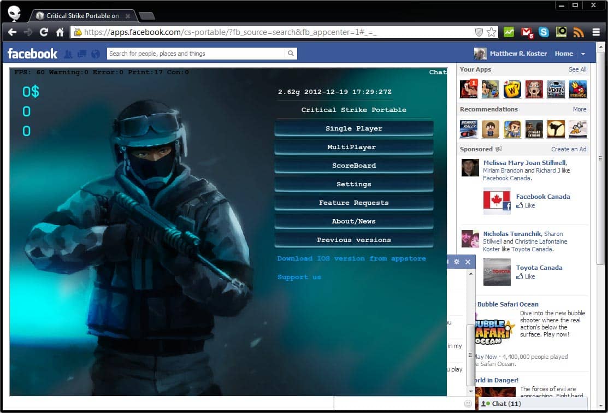Open Facebook notifications globe icon
Image resolution: width=608 pixels, height=413 pixels.
pos(96,54)
